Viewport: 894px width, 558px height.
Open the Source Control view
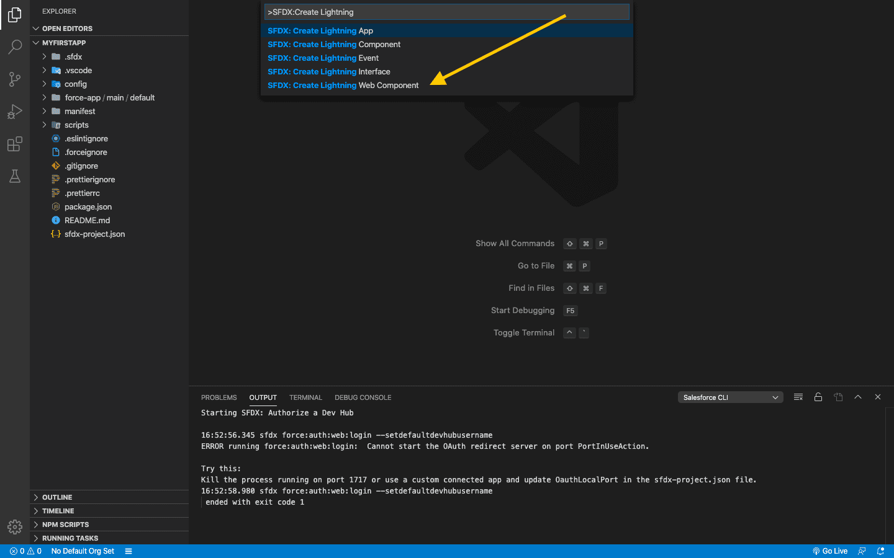[x=15, y=79]
